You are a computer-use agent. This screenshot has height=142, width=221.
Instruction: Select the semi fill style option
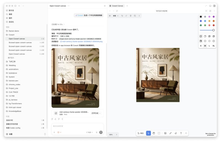tap(205, 36)
